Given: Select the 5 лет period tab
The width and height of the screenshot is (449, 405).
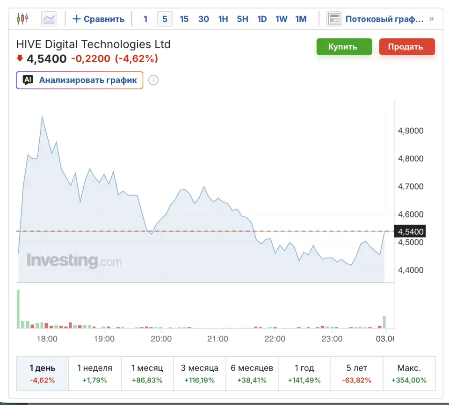Looking at the screenshot, I should (x=357, y=374).
